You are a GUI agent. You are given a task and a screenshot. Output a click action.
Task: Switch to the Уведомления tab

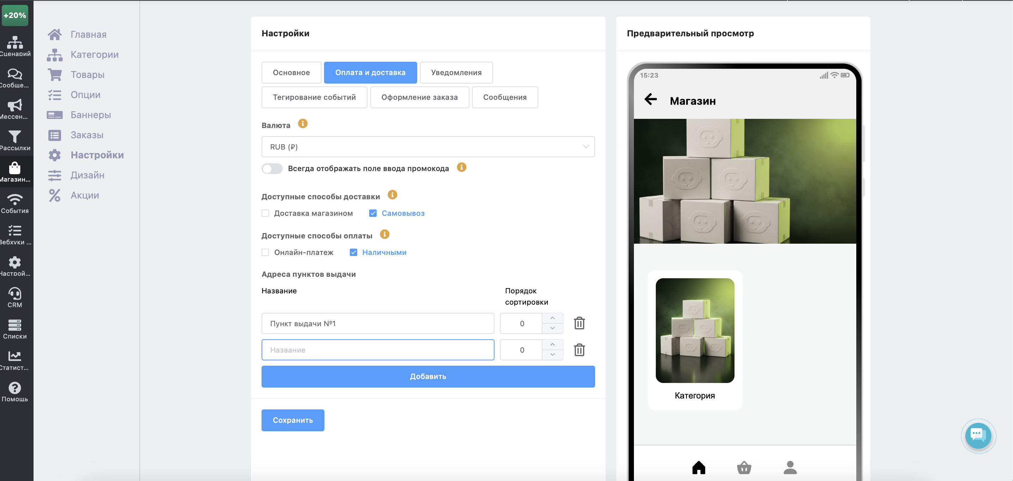click(x=456, y=72)
